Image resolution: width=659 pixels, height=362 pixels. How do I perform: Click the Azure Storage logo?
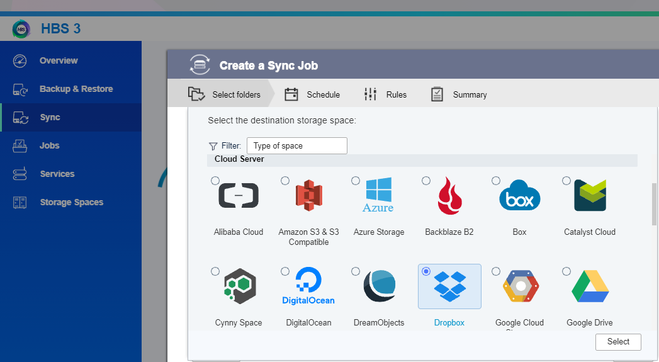pos(378,195)
